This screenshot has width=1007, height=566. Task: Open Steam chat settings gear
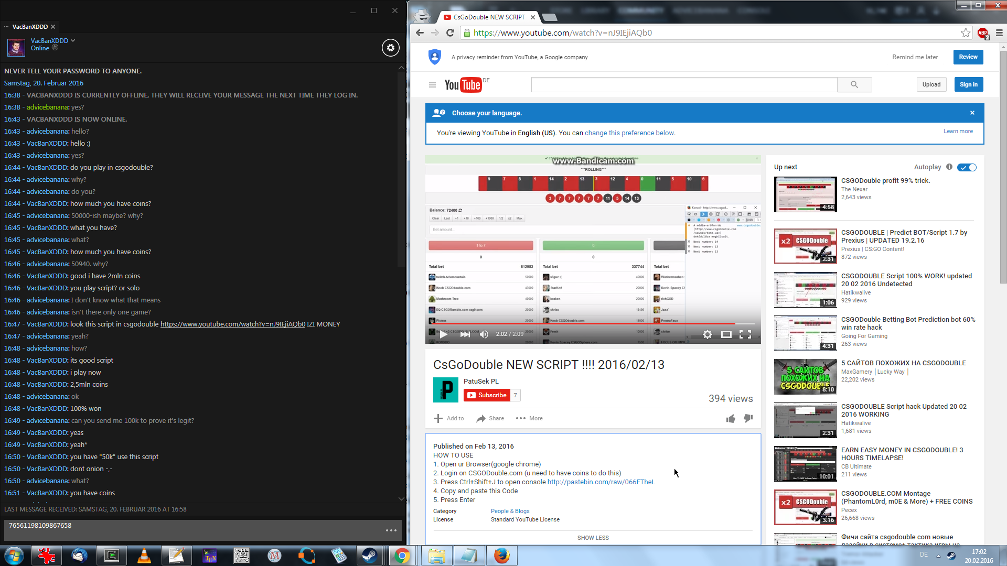click(x=390, y=48)
